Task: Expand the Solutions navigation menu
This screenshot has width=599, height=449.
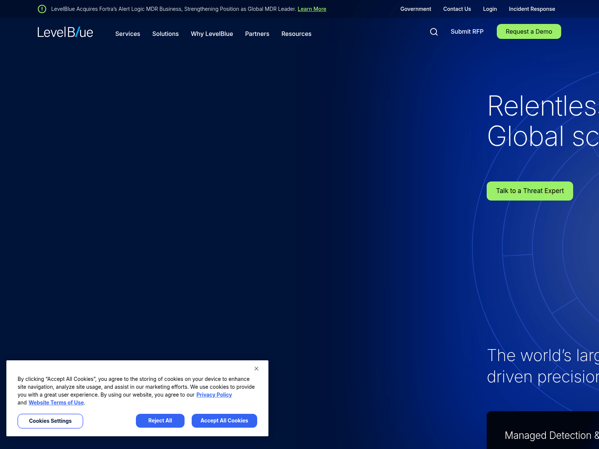Action: [x=165, y=34]
